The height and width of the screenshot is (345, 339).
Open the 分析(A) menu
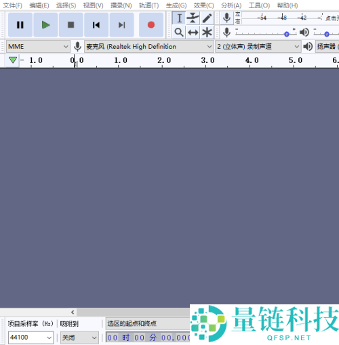[231, 5]
